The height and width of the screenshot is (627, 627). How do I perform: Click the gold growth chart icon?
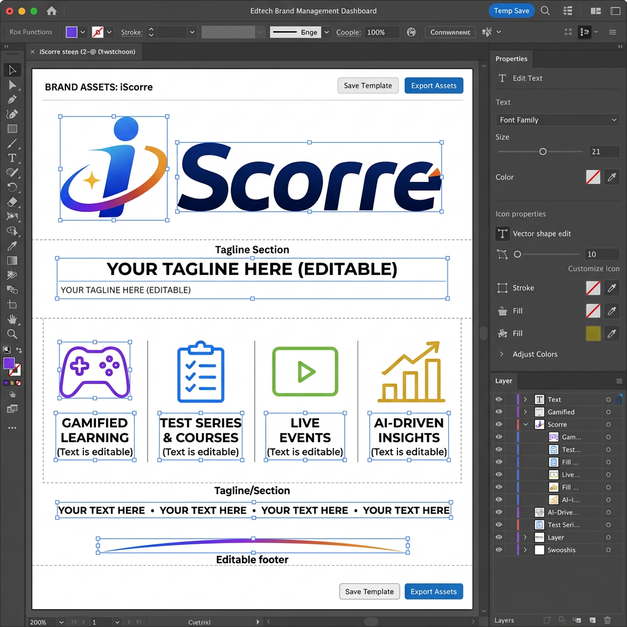coord(411,372)
